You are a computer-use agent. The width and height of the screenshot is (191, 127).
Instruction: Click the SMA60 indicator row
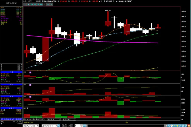click(x=11, y=13)
